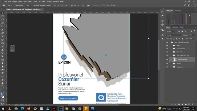Select the Hand tool
The height and width of the screenshot is (111, 197).
2,83
